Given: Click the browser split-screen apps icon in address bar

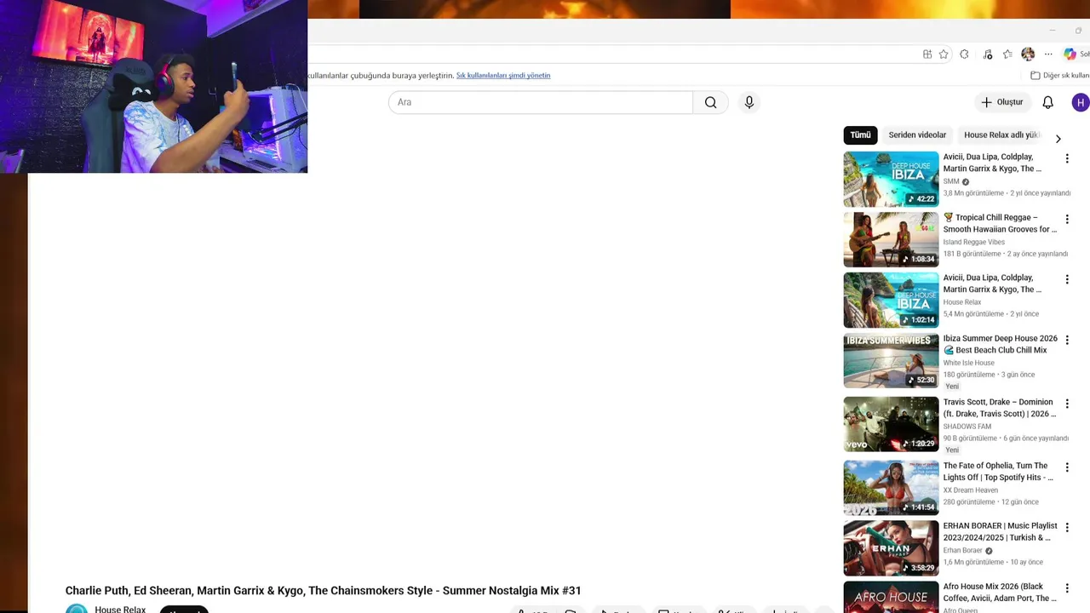Looking at the screenshot, I should (927, 54).
